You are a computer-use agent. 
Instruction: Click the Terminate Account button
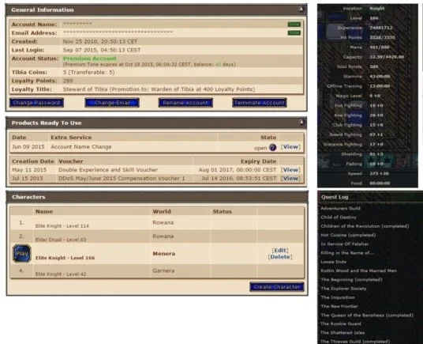(x=260, y=103)
